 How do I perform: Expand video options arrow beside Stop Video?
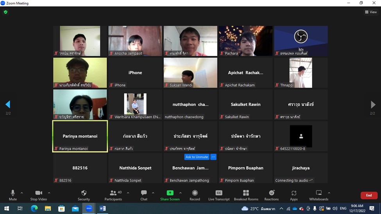pos(49,193)
